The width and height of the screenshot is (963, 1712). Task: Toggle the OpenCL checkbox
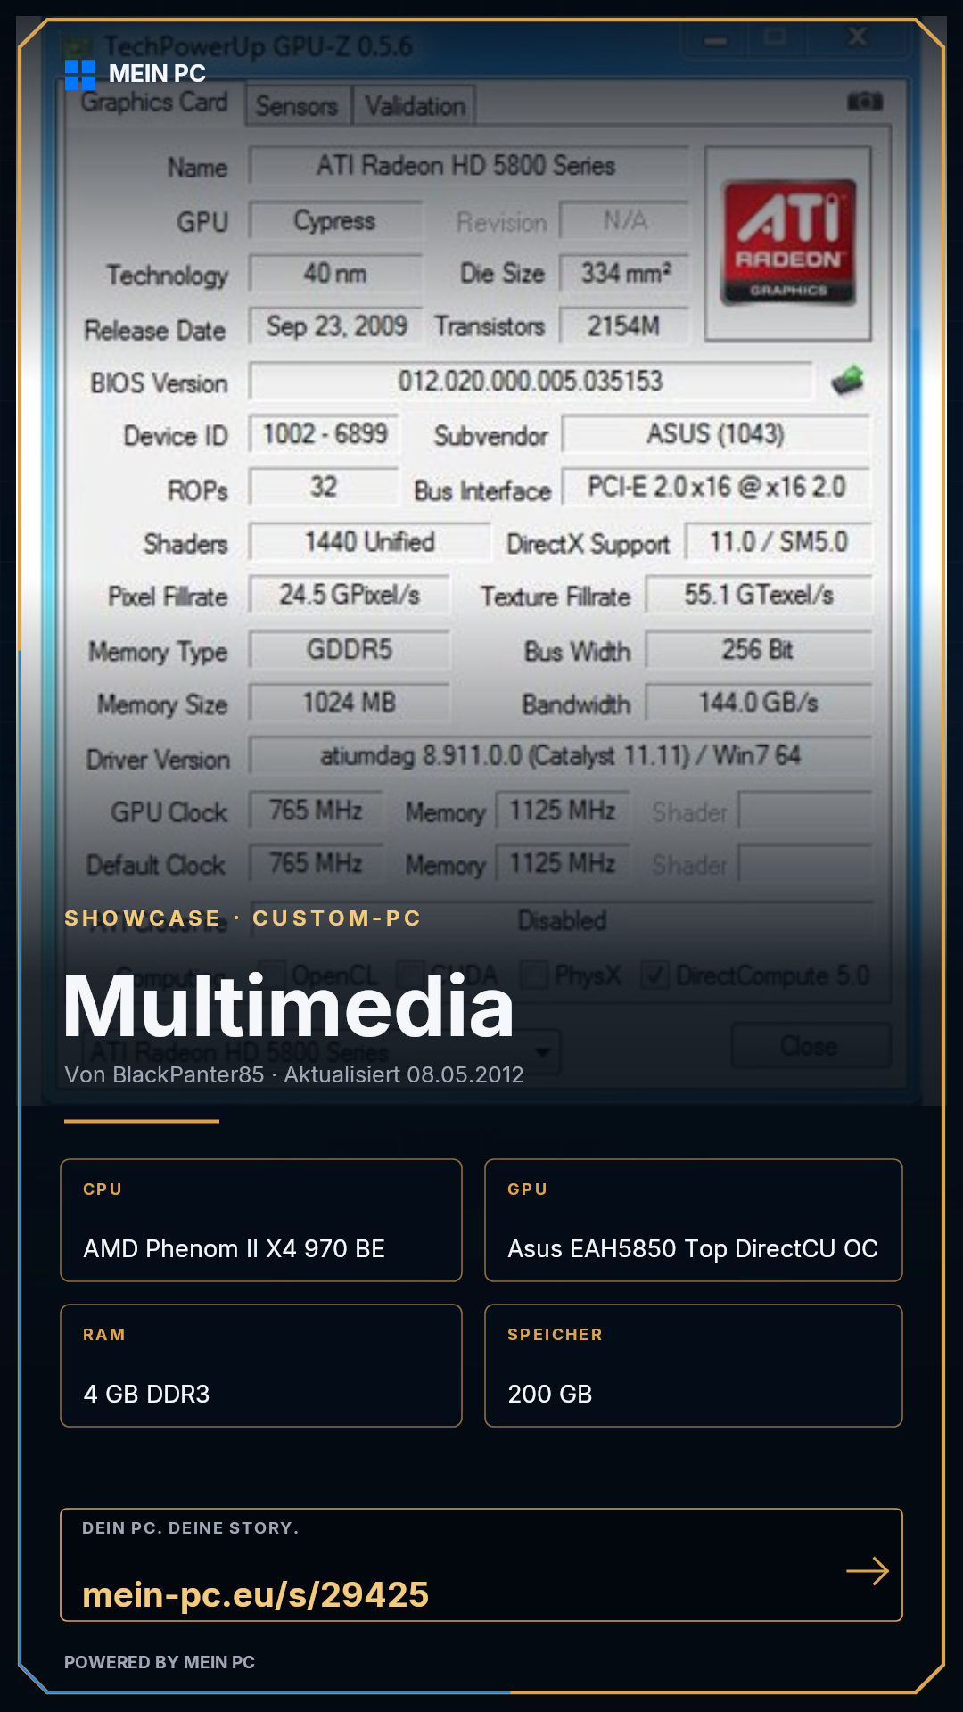point(272,975)
